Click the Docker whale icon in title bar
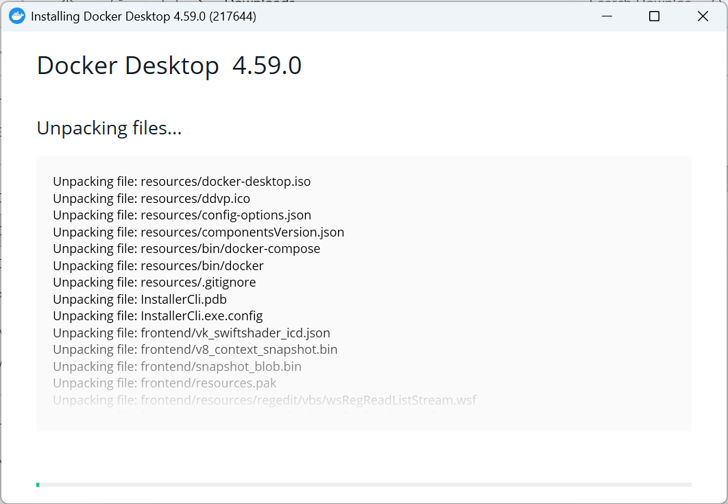Screen dimensions: 728x504 tap(16, 16)
